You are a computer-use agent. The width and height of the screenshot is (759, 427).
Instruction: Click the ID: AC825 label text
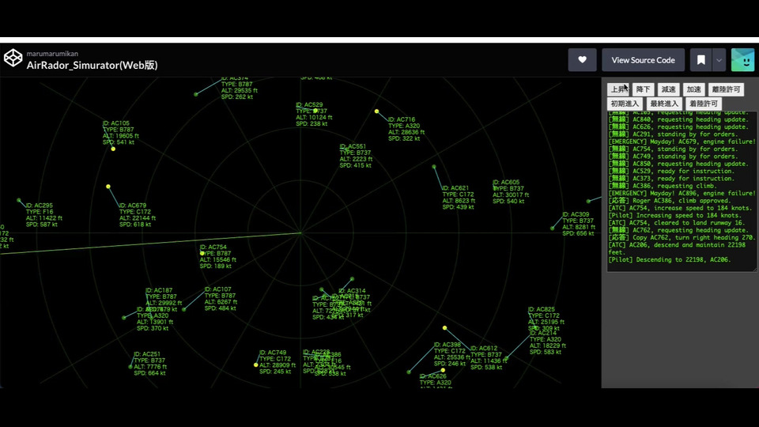pos(542,309)
